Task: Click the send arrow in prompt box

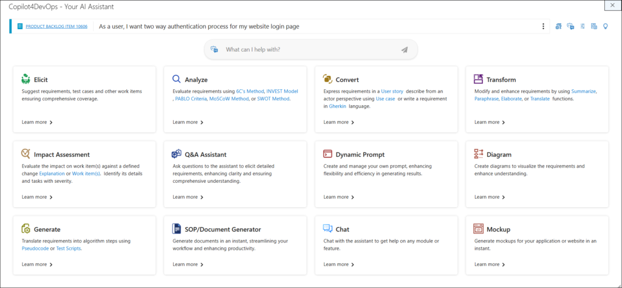Action: [x=405, y=50]
